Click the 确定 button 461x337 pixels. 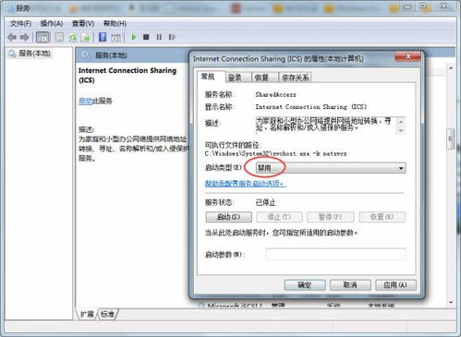(305, 285)
